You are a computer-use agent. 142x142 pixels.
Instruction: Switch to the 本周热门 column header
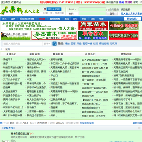(90, 54)
